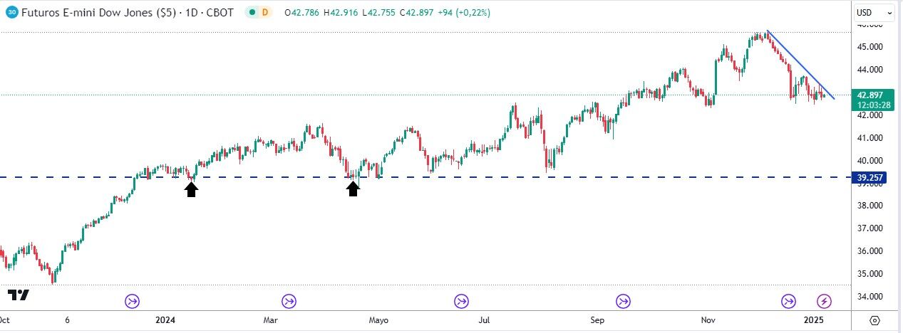Select the left black arrow marker
Screen dimensions: 903x333
pyautogui.click(x=191, y=189)
